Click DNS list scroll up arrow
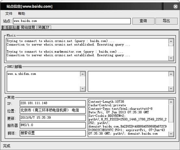The image size is (180, 150). [x=83, y=74]
